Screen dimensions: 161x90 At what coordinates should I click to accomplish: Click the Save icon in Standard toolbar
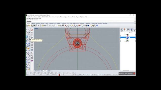coord(31,25)
